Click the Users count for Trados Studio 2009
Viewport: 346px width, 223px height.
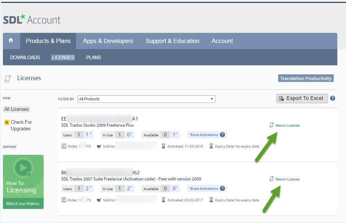point(84,135)
